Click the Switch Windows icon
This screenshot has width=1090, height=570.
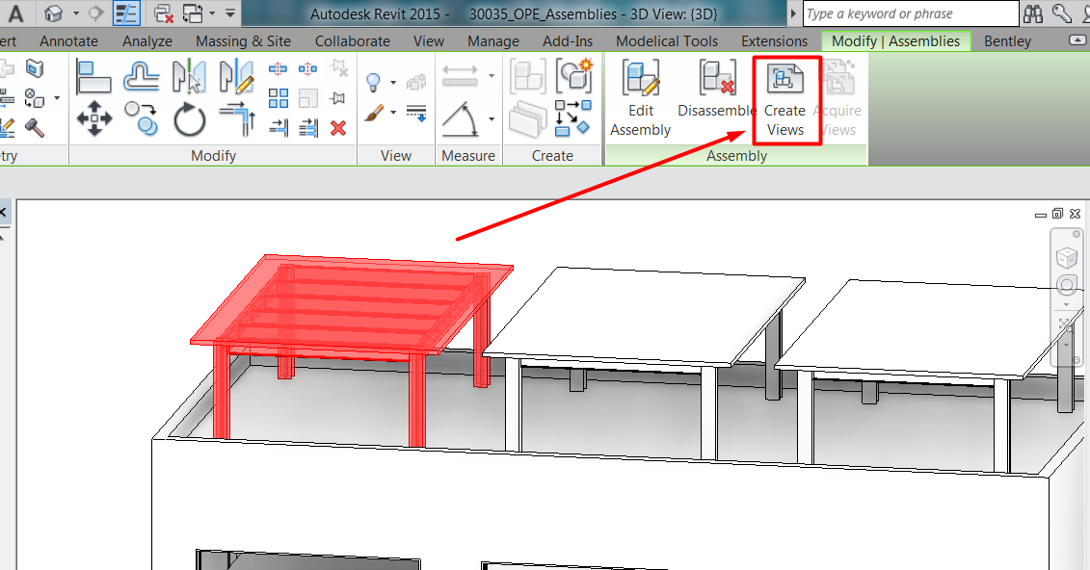tap(194, 13)
